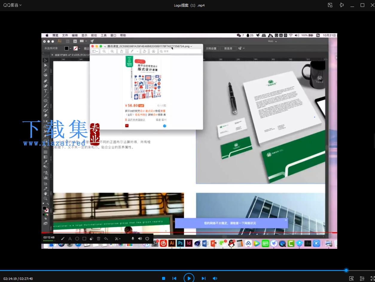Click the Illustrator arrange documents dropdown
Viewport: 375px width, 282px height.
click(x=83, y=41)
